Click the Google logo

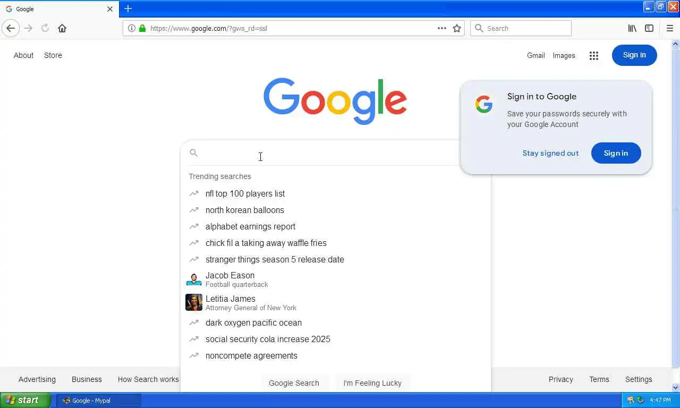335,101
